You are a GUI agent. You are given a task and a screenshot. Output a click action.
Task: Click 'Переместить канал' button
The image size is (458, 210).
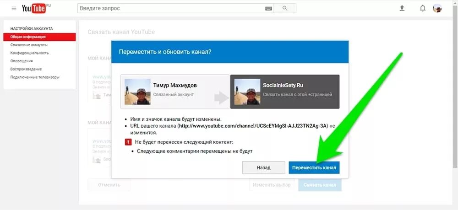(x=314, y=168)
